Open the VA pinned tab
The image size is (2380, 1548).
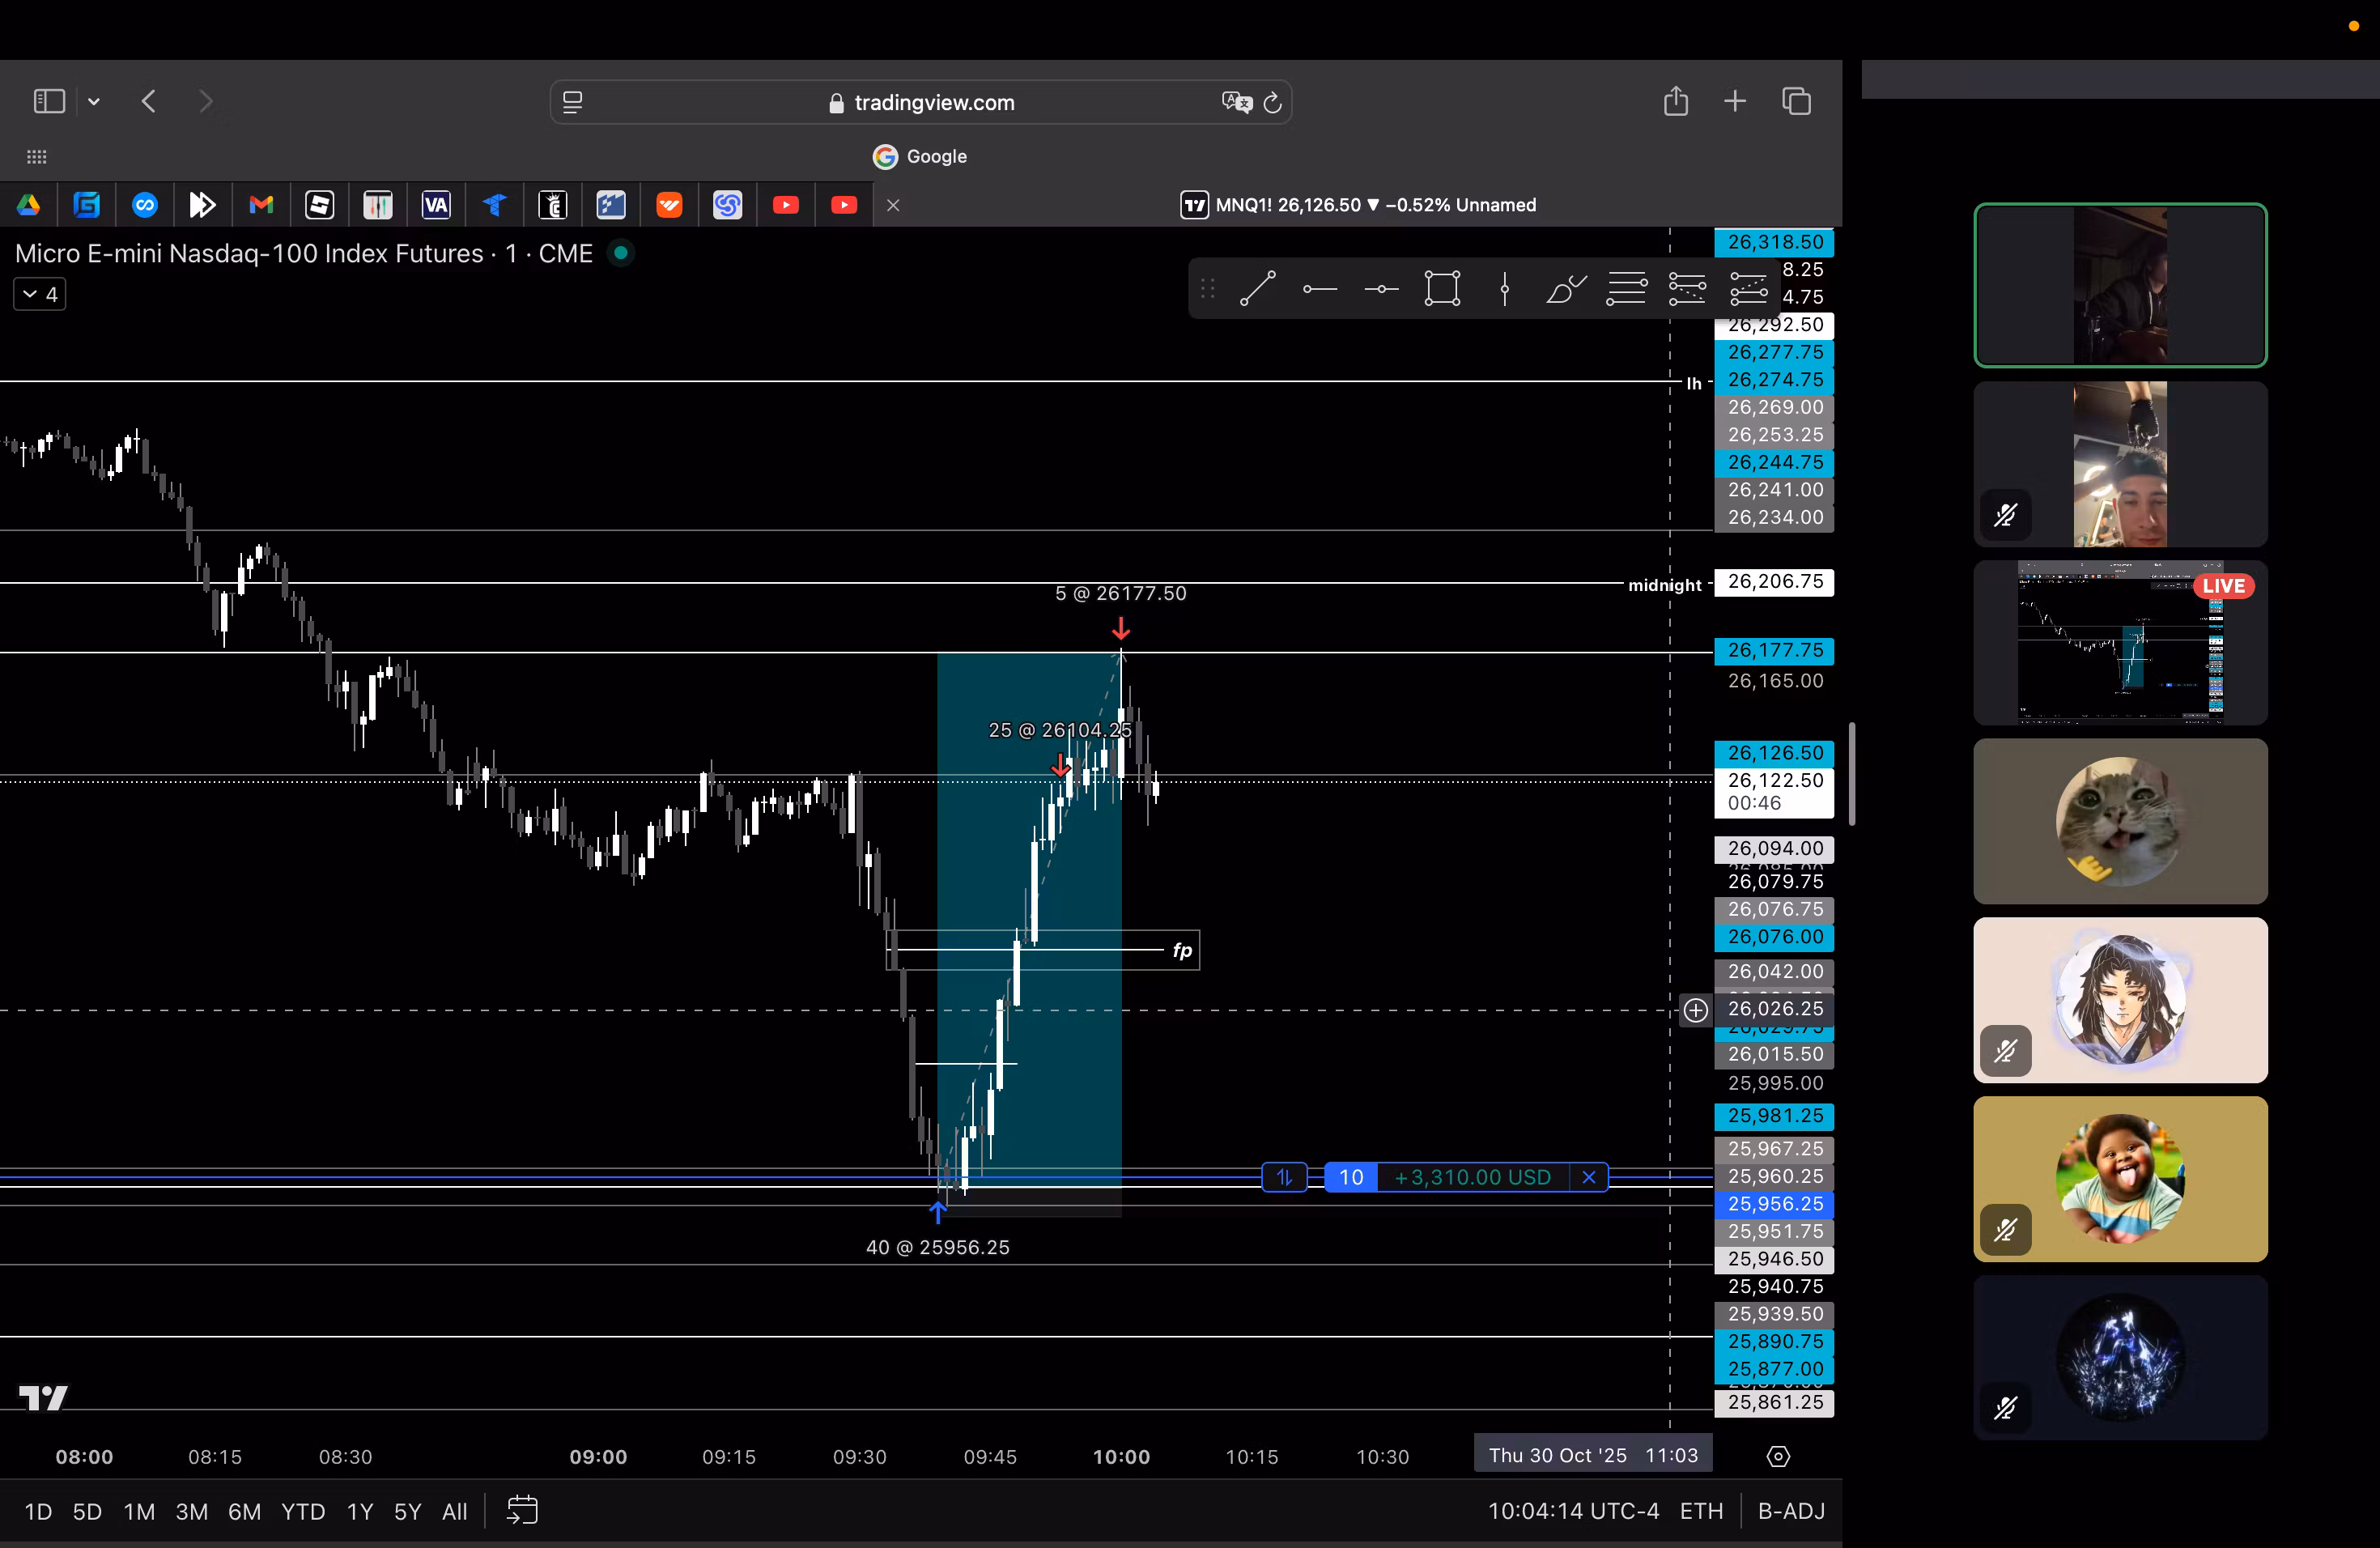point(436,205)
